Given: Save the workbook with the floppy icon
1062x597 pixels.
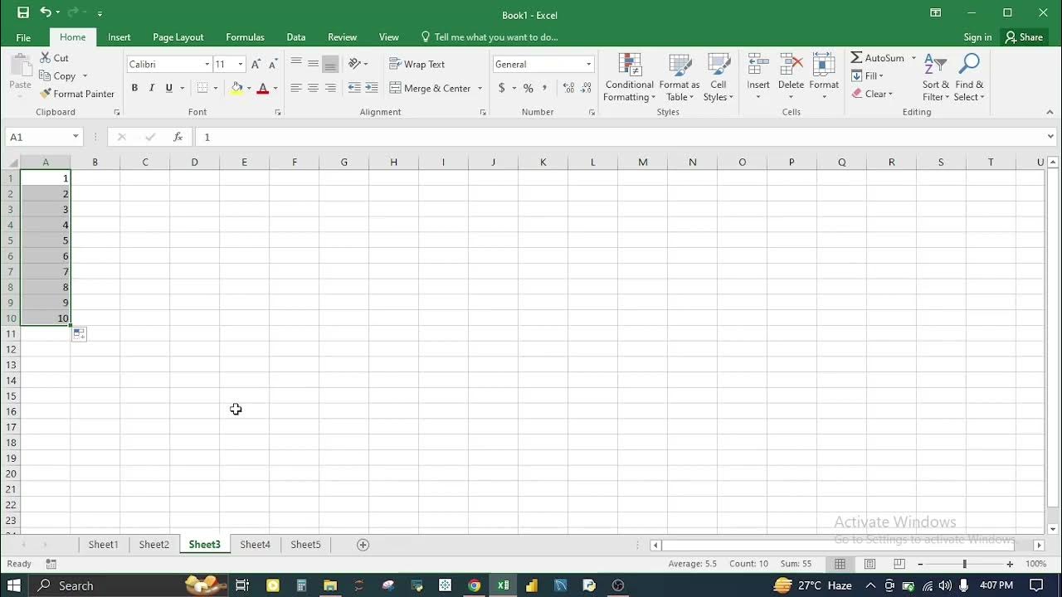Looking at the screenshot, I should click(x=23, y=12).
